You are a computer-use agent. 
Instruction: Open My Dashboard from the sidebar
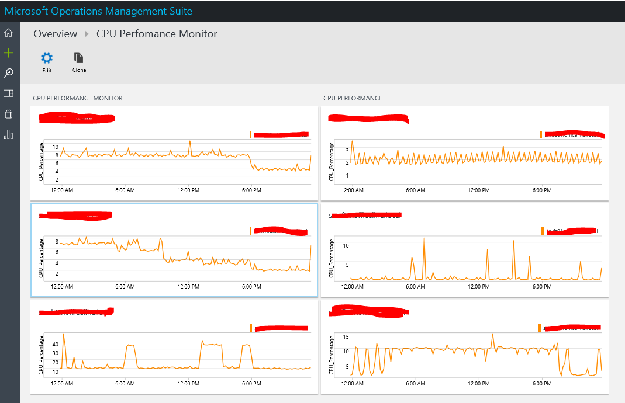[8, 93]
